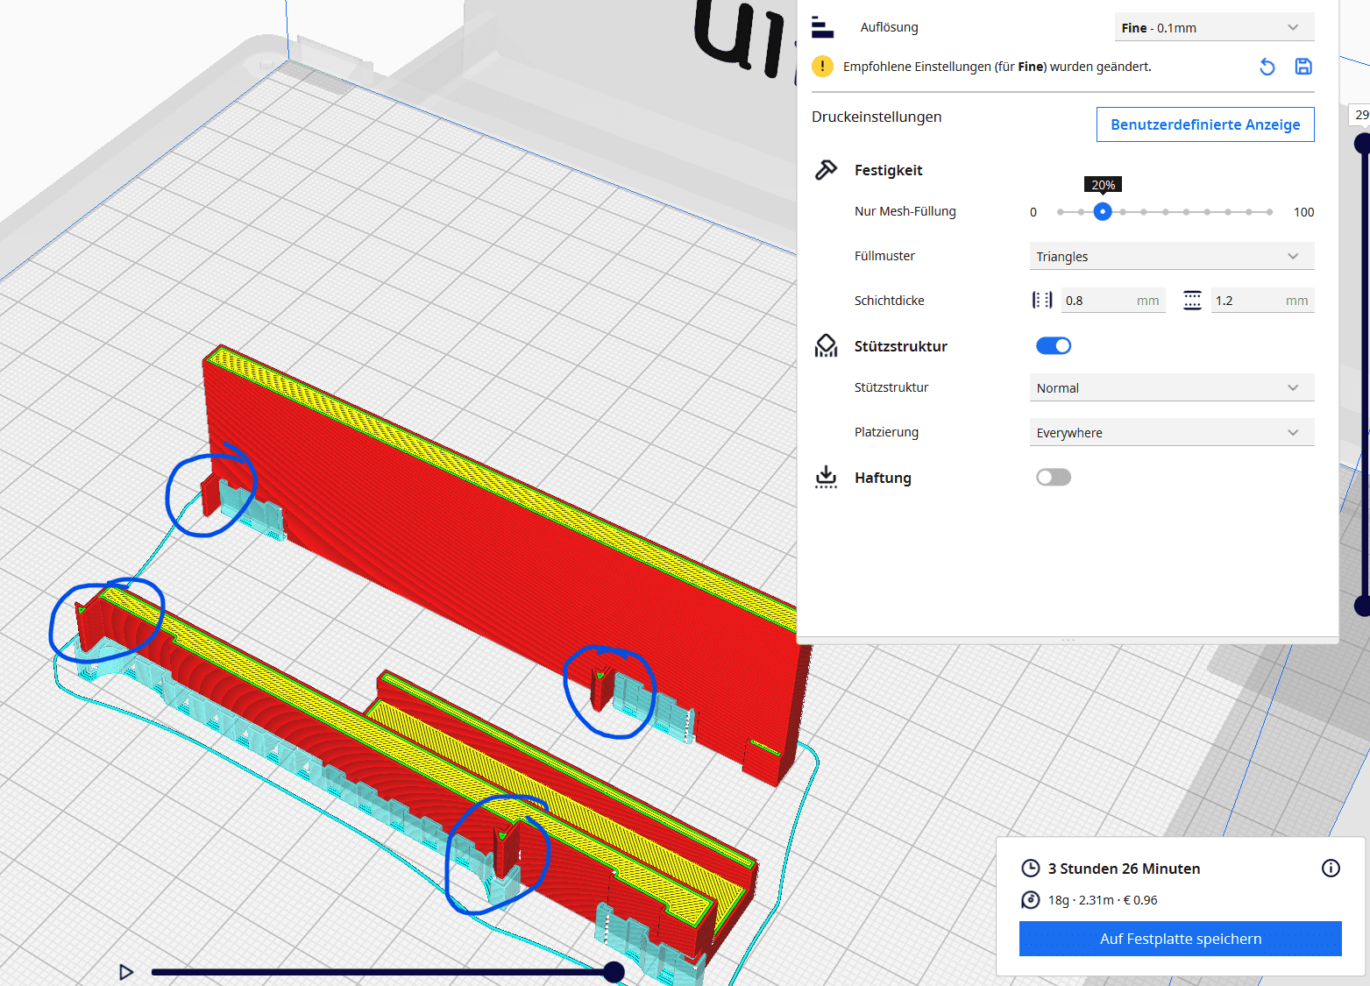
Task: Click the top/bottom thickness 1.2 mm field
Action: point(1262,301)
